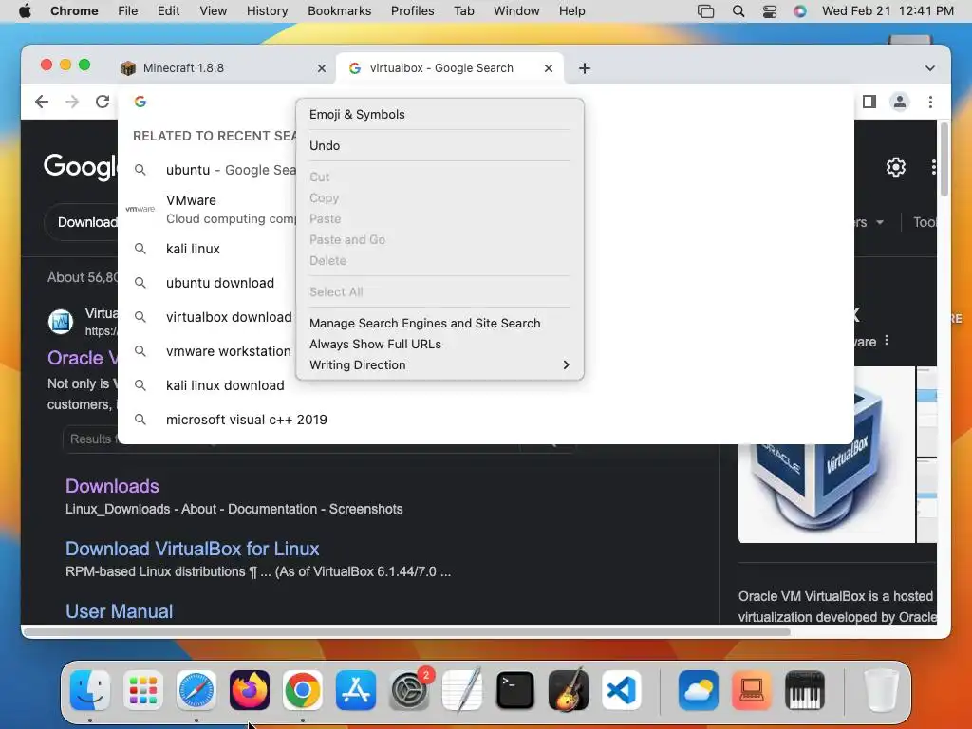Choose Emoji & Symbols from the context menu
972x729 pixels.
(x=439, y=114)
